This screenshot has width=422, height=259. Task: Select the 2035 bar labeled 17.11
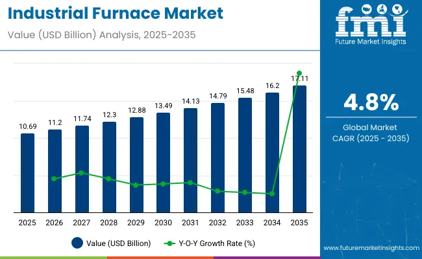click(299, 149)
